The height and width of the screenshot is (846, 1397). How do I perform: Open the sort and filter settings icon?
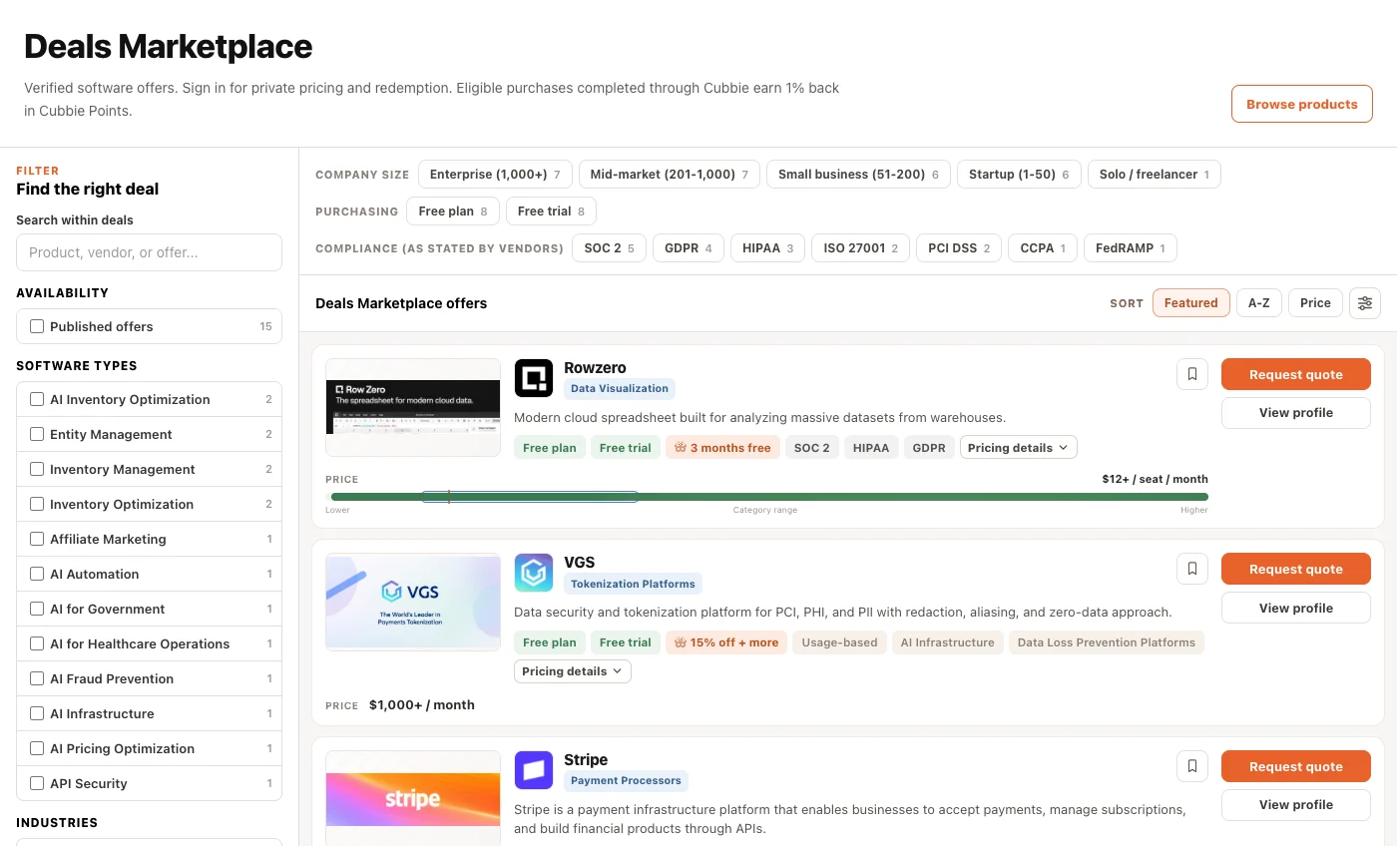[x=1365, y=303]
